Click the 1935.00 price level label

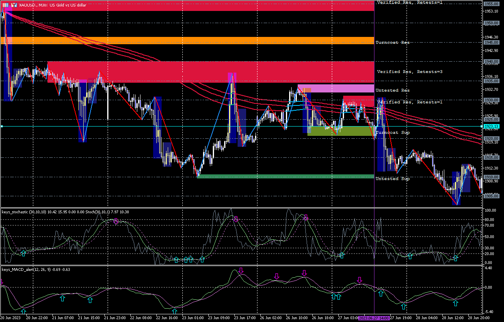click(491, 81)
